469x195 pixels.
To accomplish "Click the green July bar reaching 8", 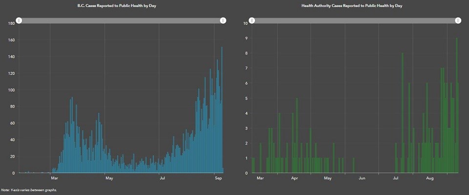I will [x=403, y=113].
